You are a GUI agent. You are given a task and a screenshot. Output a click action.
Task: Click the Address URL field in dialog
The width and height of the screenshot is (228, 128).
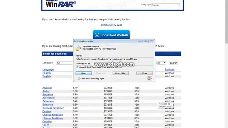[114, 59]
